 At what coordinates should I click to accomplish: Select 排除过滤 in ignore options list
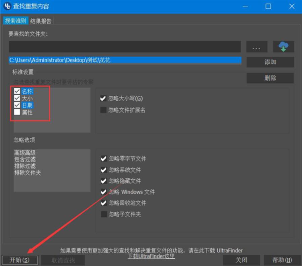click(x=25, y=166)
